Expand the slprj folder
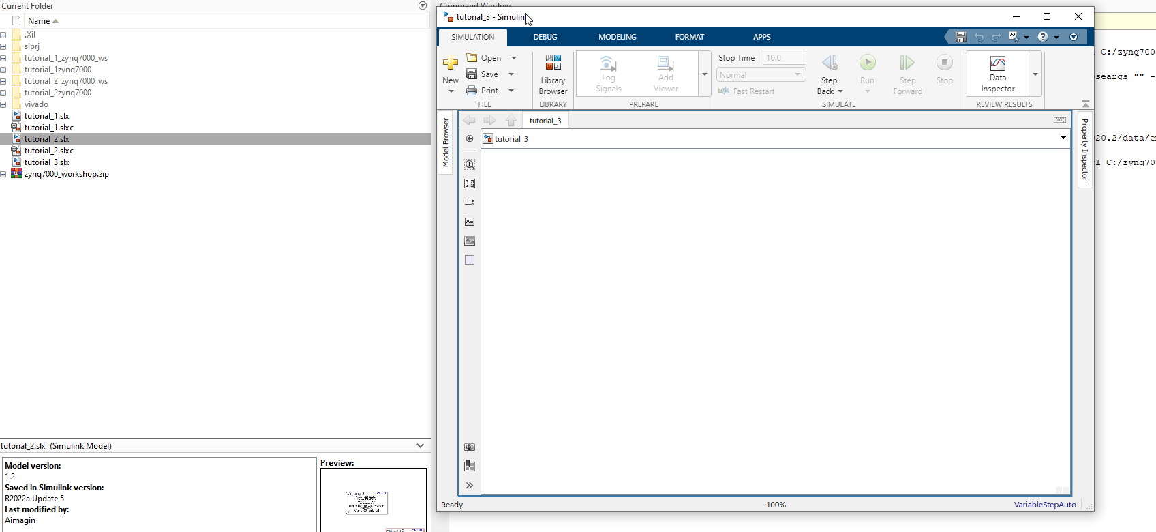This screenshot has height=532, width=1156. [x=3, y=46]
